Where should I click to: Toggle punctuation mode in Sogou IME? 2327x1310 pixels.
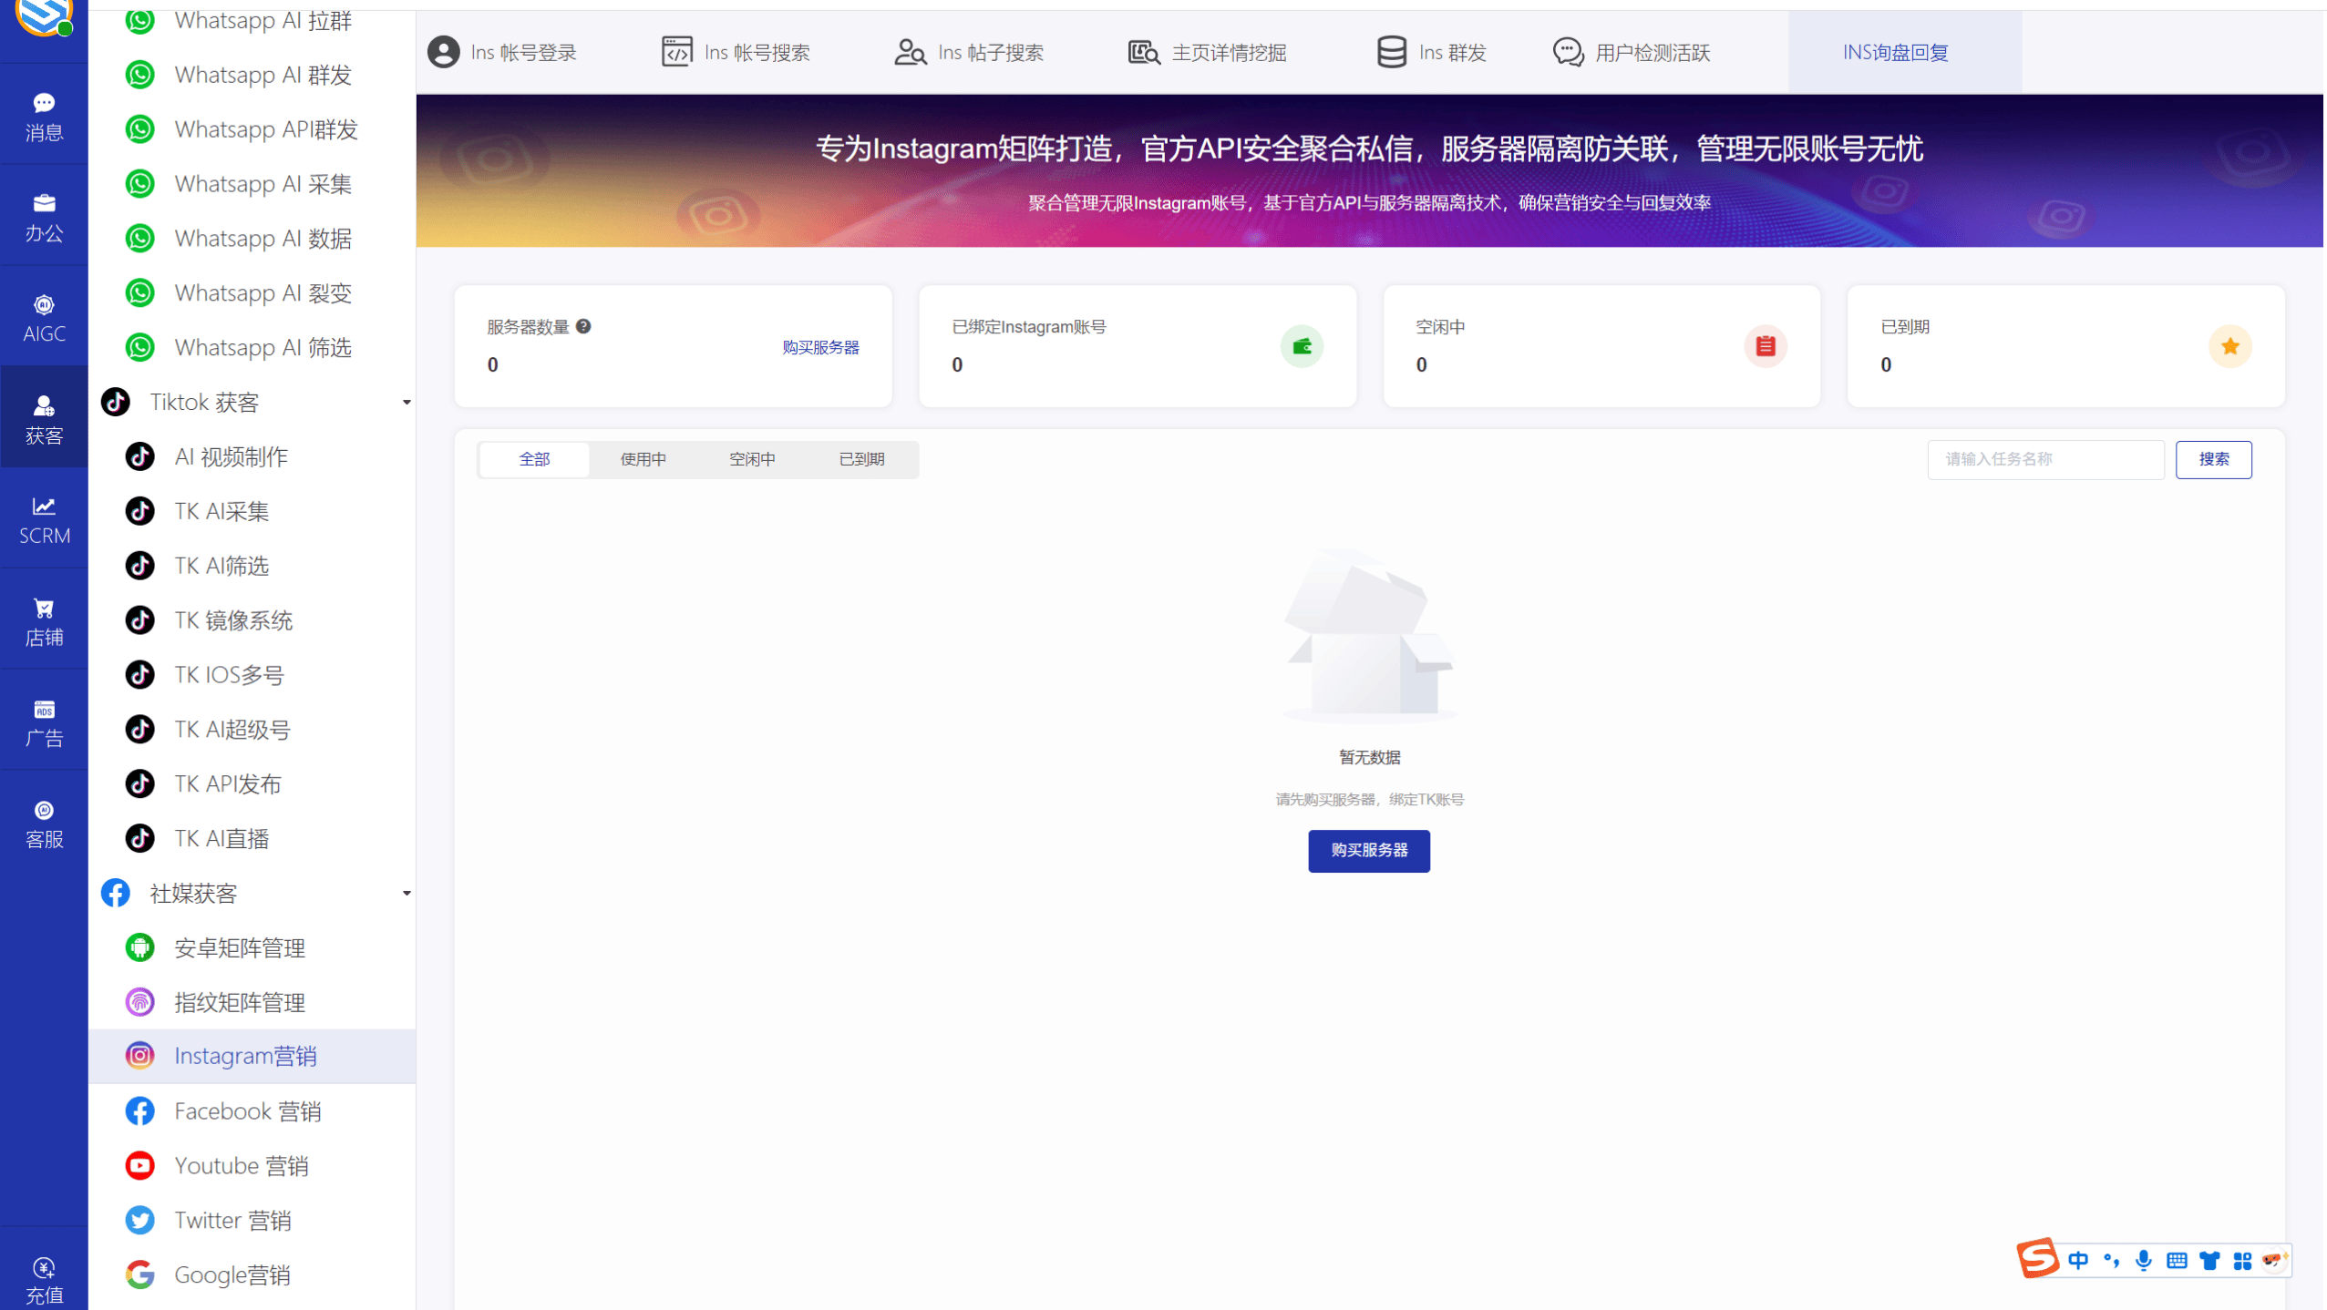2113,1260
